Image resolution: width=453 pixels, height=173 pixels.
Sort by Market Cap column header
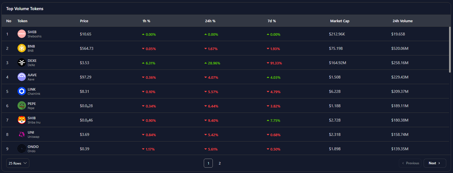[x=340, y=21]
